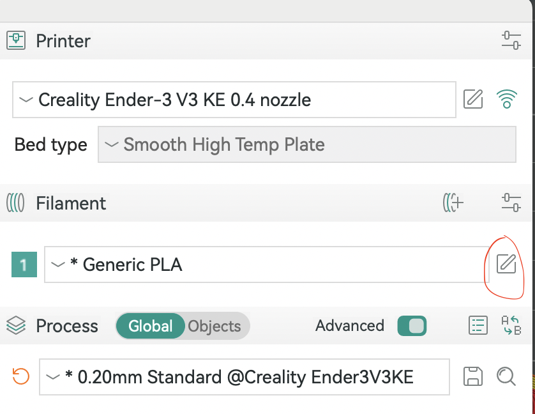Edit the printer preset settings
535x414 pixels.
pyautogui.click(x=473, y=100)
